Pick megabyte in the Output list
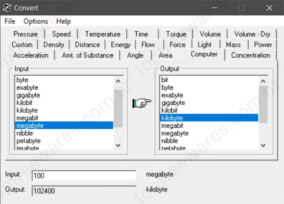Image resolution: width=284 pixels, height=204 pixels. tap(209, 133)
